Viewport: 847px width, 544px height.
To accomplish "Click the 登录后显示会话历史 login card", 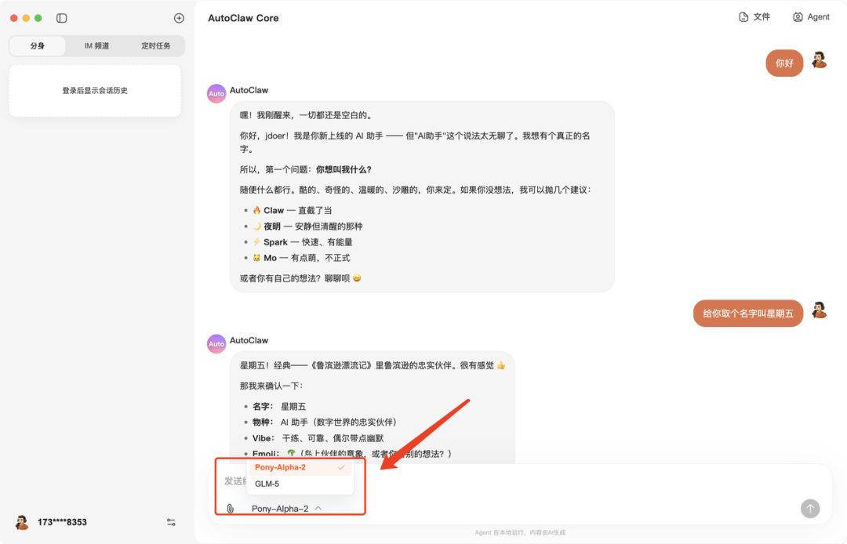I will coord(94,89).
